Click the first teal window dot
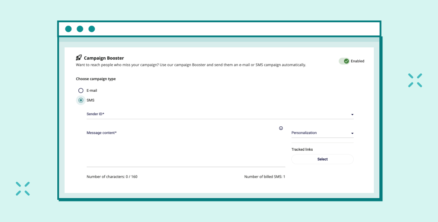The height and width of the screenshot is (222, 438). pos(68,29)
